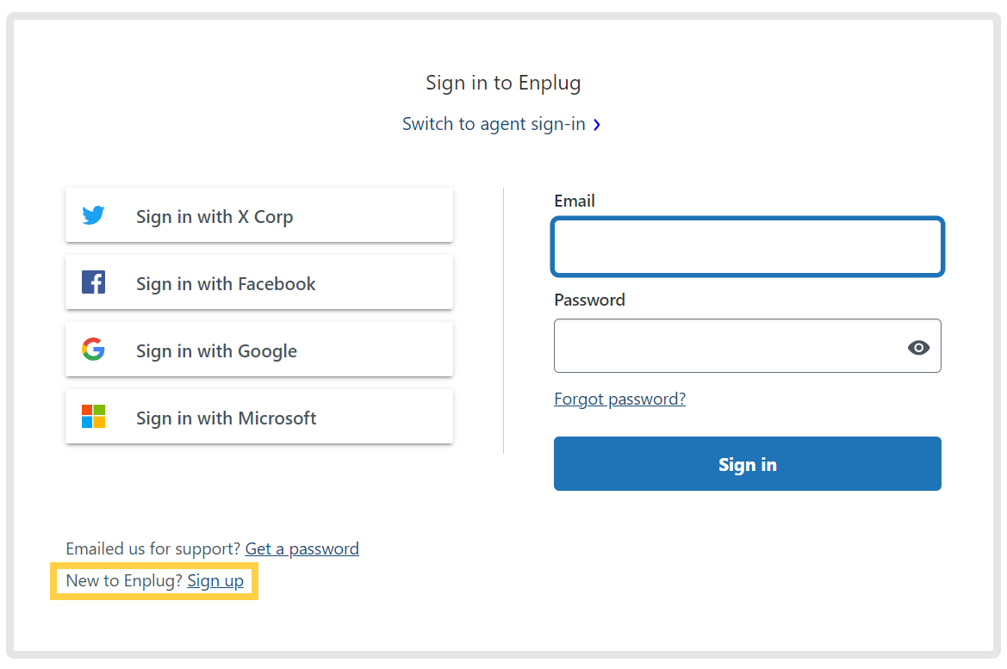Toggle password visibility with the eye icon

coord(918,347)
